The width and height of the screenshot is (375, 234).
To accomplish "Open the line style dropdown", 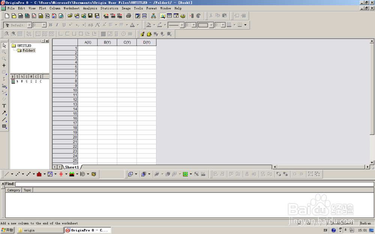I will click(182, 25).
